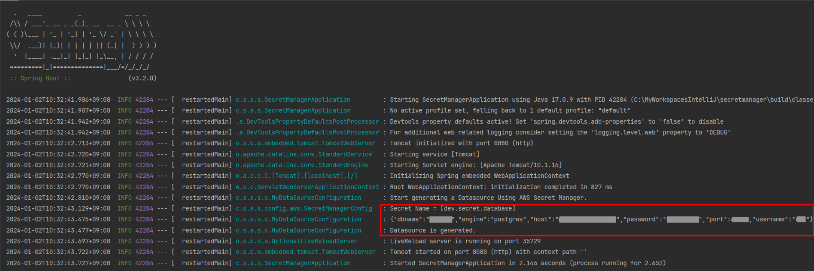Click DevToolsPropertyDefaultsPostProcessor logger beside "Devtools property defaults"

pyautogui.click(x=307, y=122)
